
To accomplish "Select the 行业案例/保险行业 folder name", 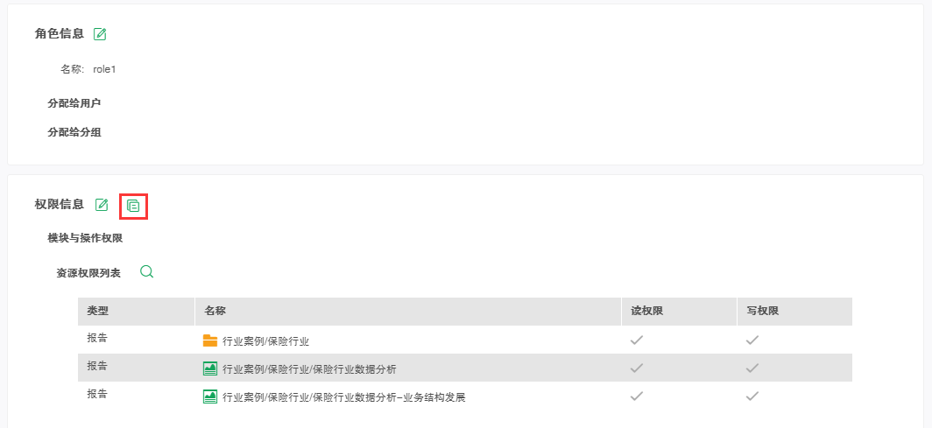I will tap(266, 341).
